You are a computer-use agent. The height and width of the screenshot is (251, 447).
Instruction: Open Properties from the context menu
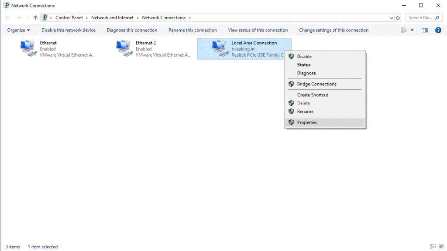325,122
